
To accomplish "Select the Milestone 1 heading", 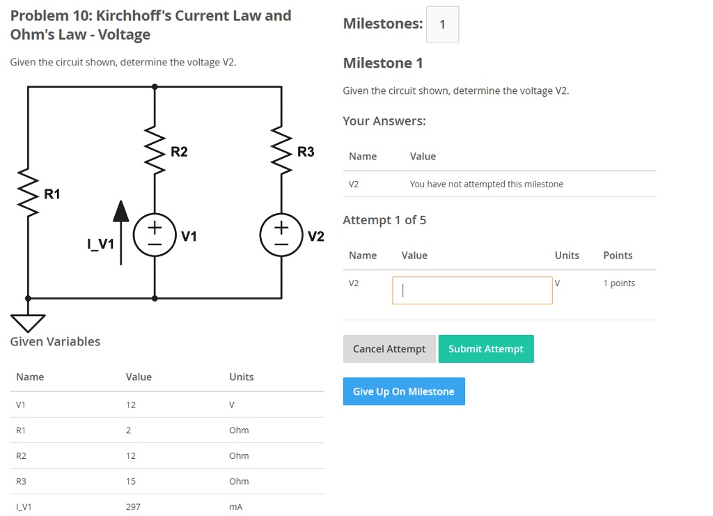I will (x=383, y=63).
